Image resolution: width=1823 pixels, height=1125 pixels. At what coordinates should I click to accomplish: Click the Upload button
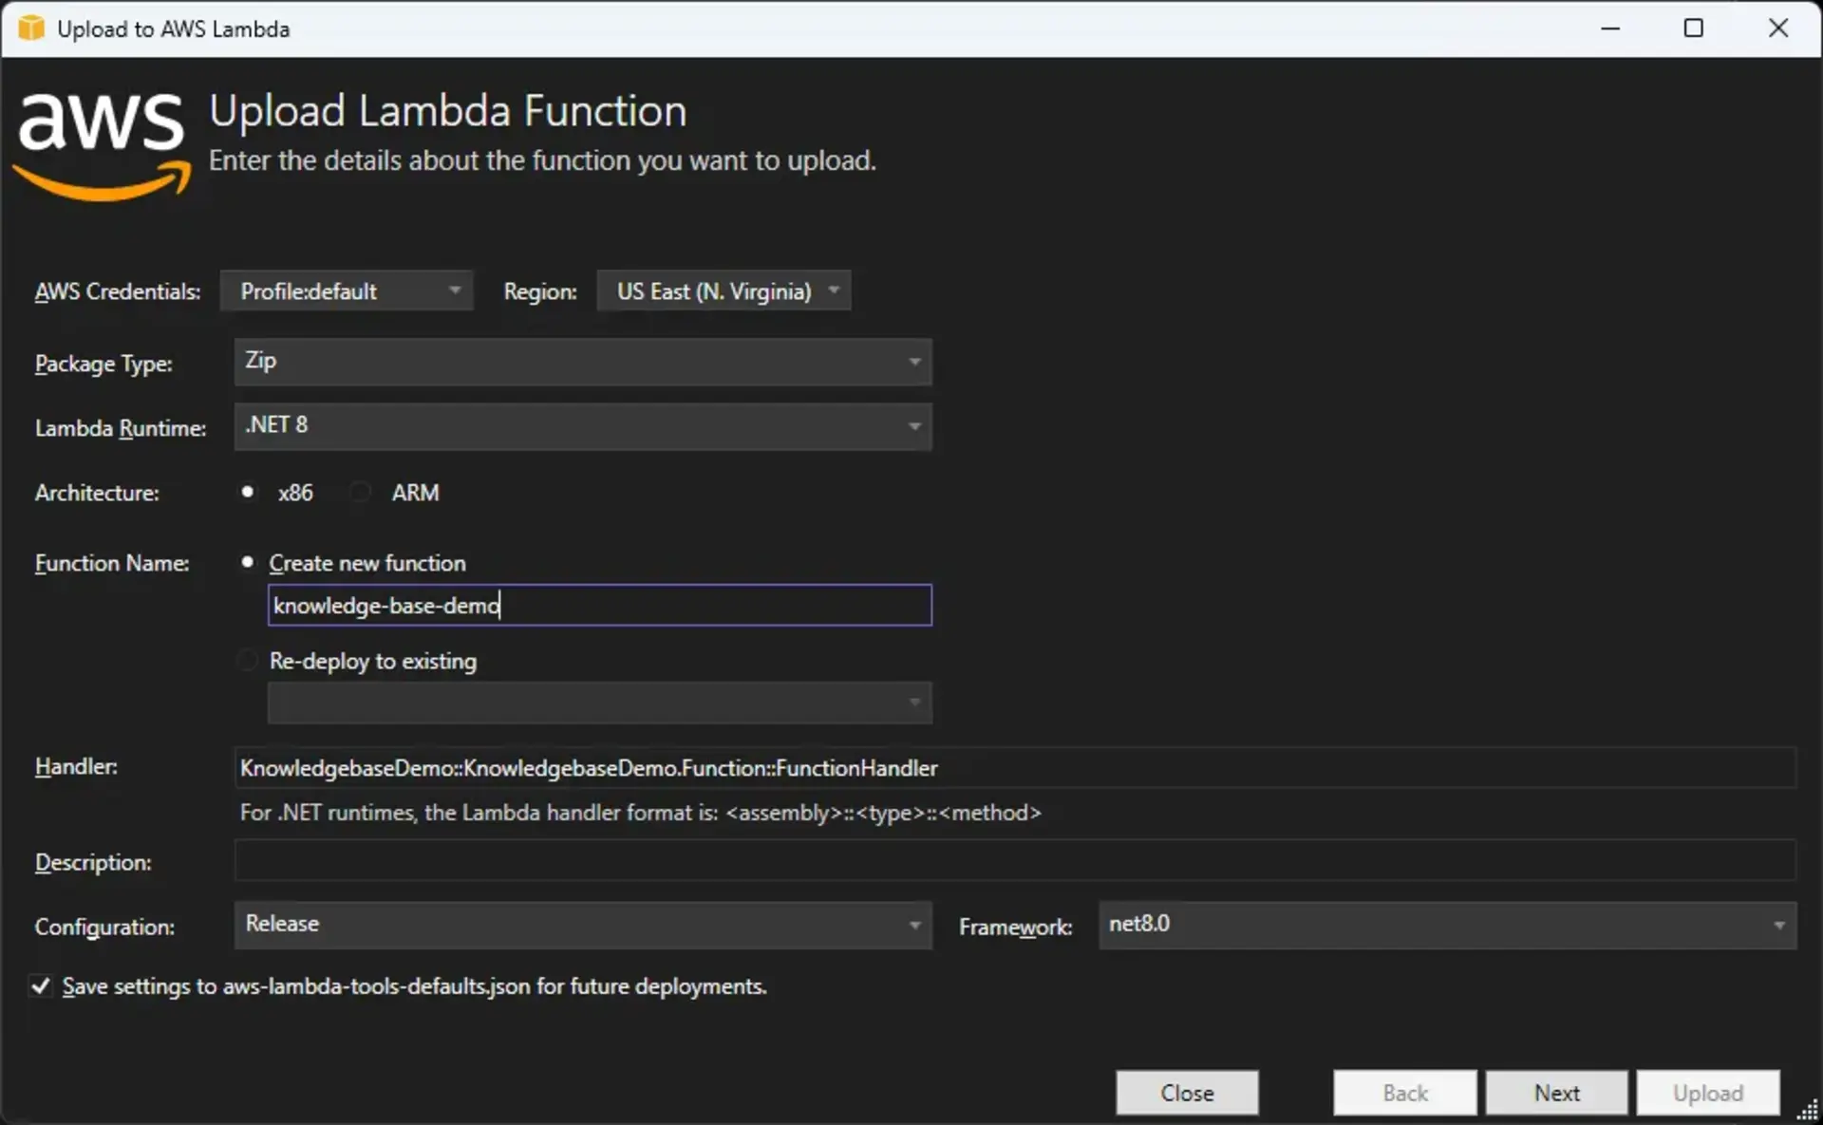coord(1706,1093)
